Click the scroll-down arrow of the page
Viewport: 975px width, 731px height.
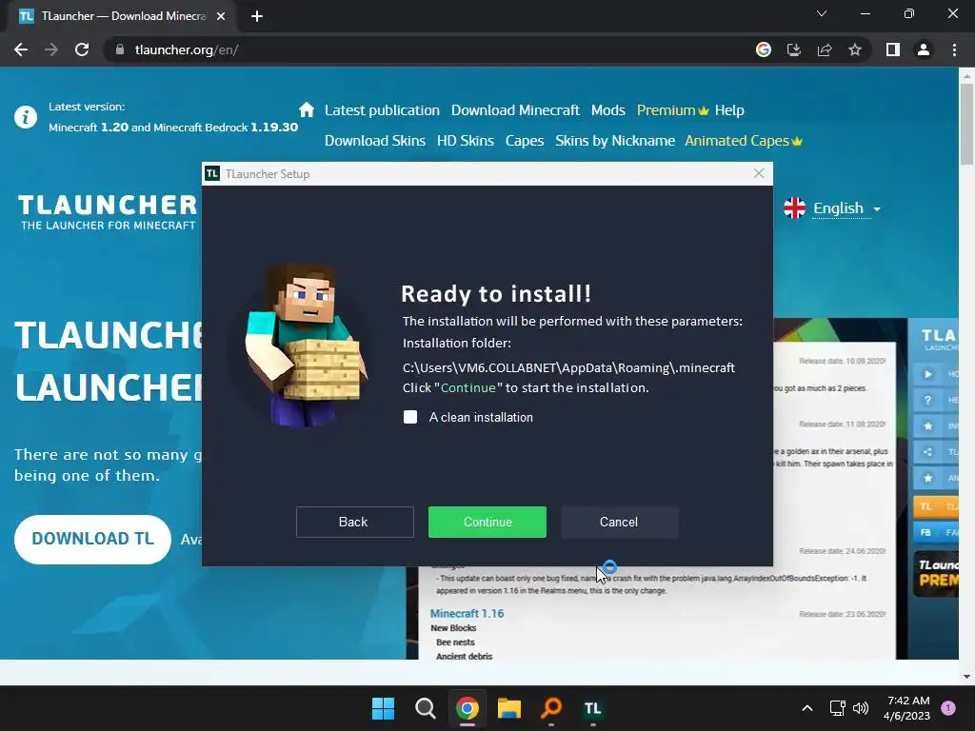[x=966, y=677]
